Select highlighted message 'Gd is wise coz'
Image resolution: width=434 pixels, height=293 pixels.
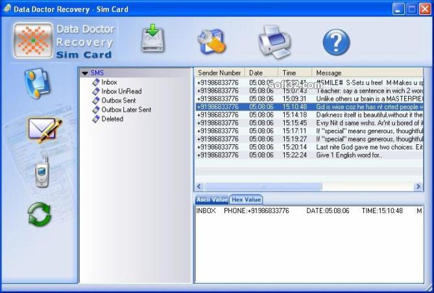tap(309, 107)
